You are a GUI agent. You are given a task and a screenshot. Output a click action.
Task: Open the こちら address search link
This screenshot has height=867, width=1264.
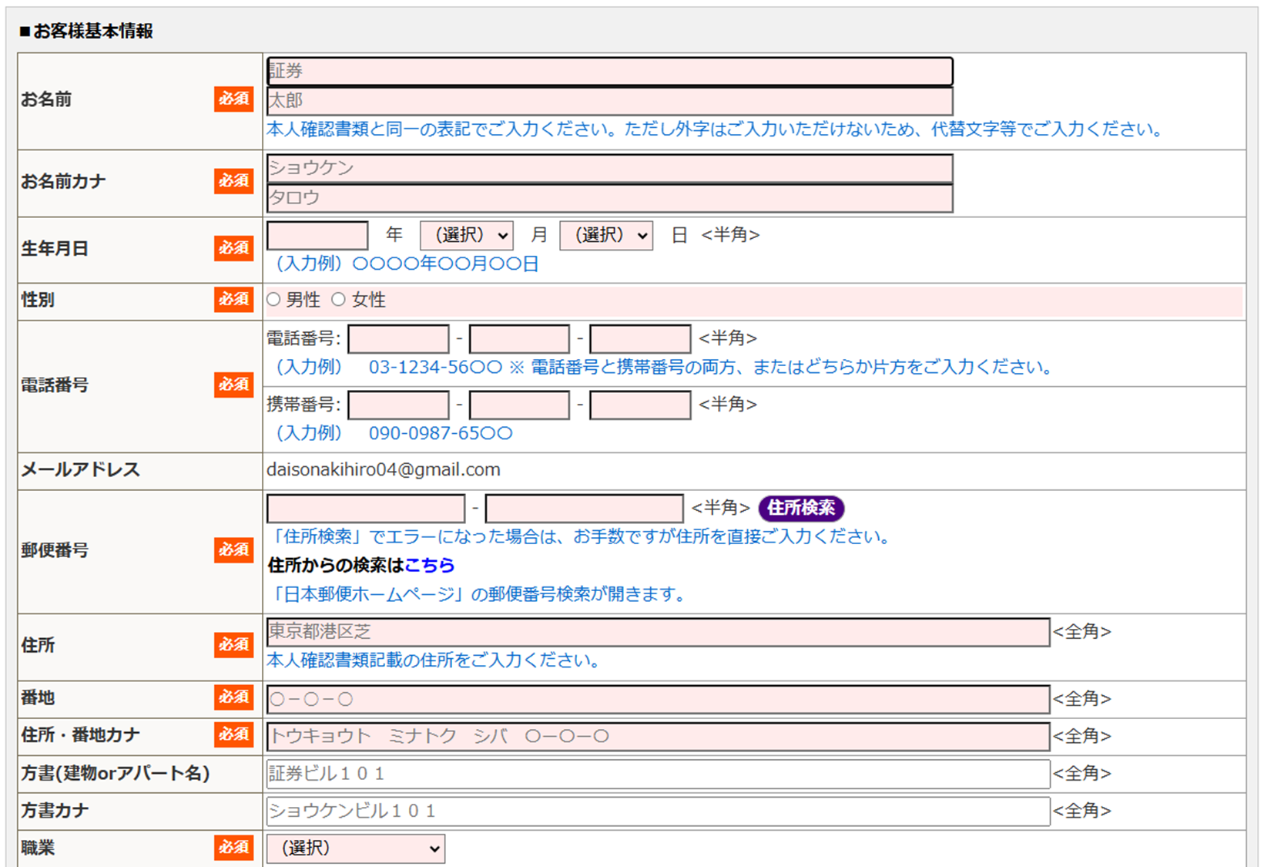click(429, 565)
